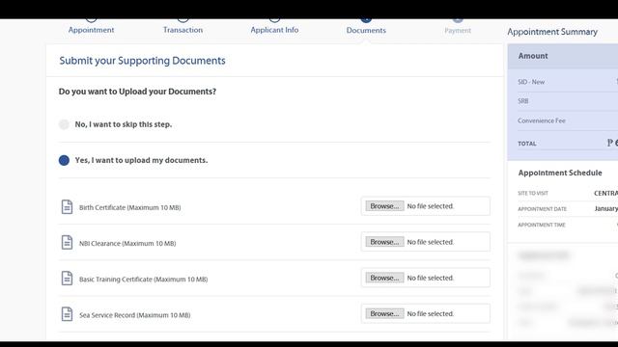The height and width of the screenshot is (347, 618).
Task: Click 'No file selected.' field for Birth Certificate
Action: 431,206
